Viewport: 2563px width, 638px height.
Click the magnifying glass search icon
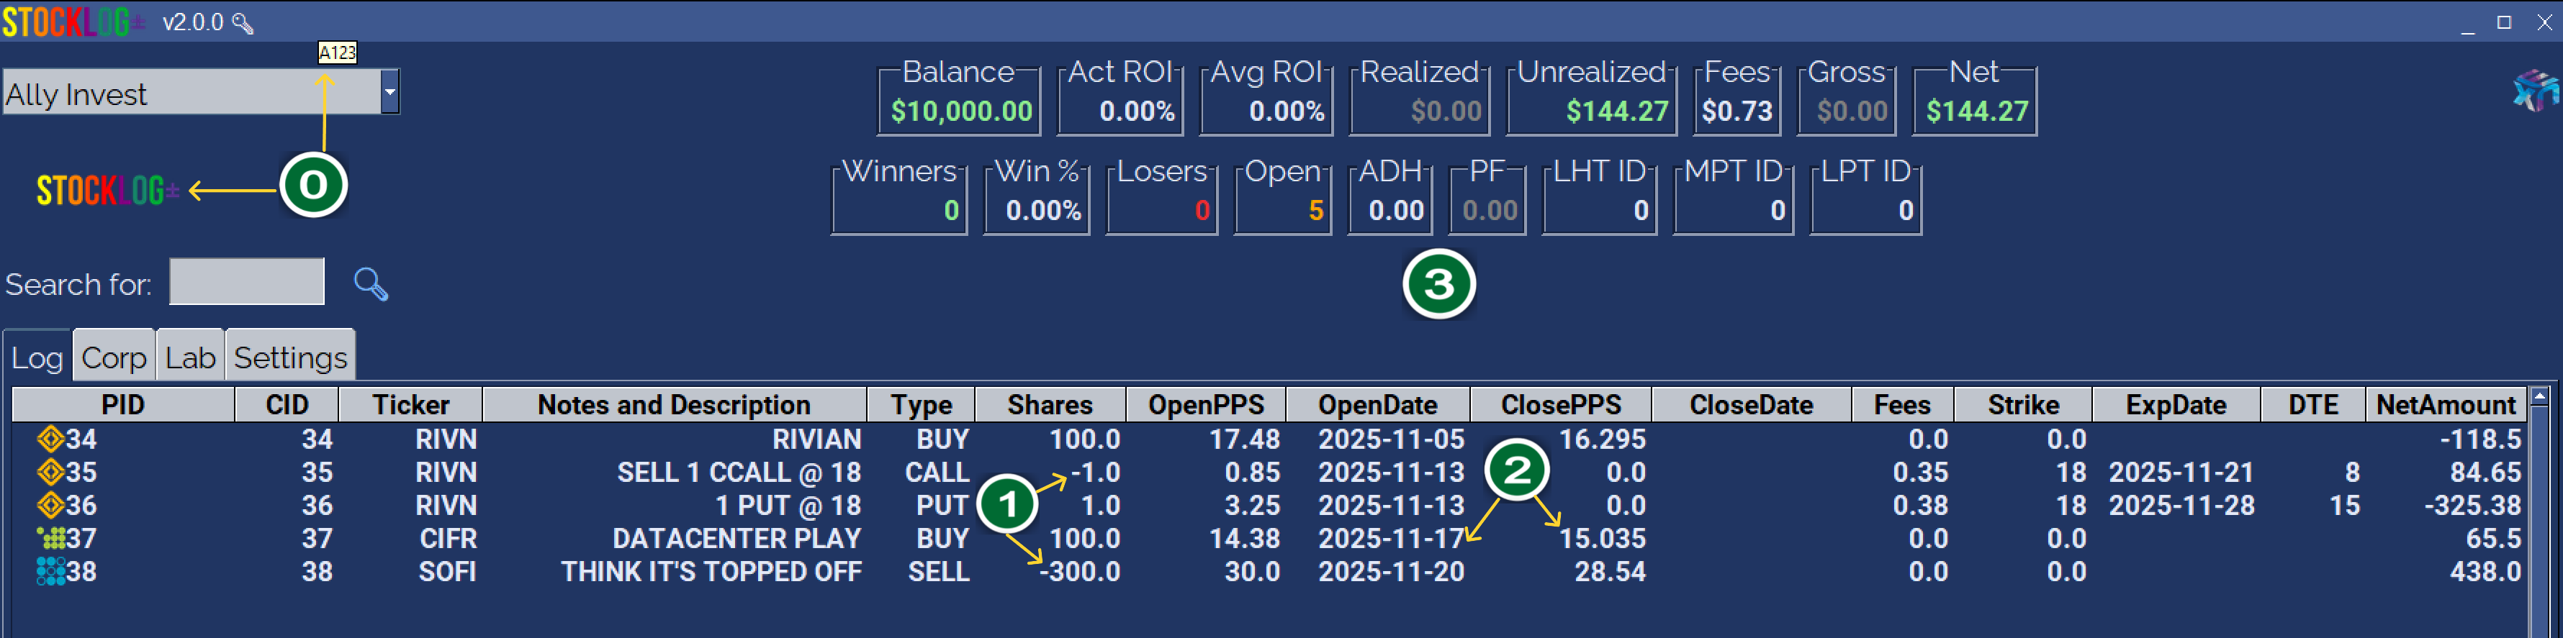point(370,284)
